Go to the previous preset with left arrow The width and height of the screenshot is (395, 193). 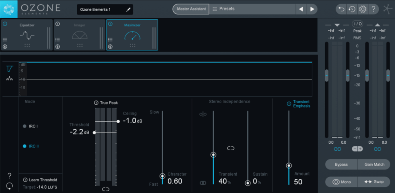301,9
